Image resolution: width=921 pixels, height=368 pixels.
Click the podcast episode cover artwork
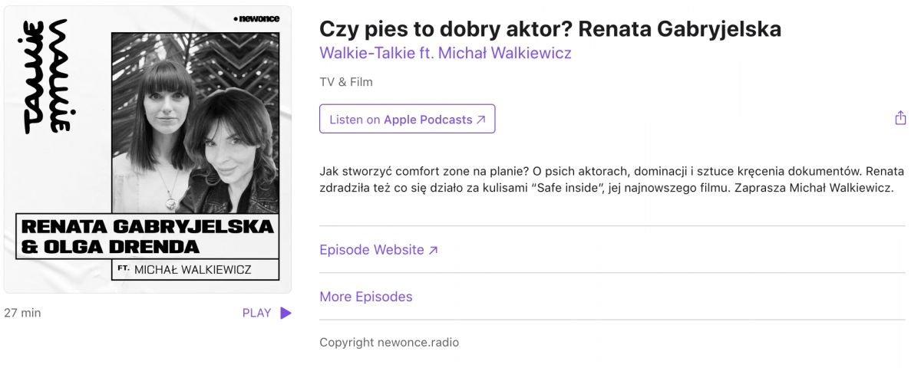(147, 149)
